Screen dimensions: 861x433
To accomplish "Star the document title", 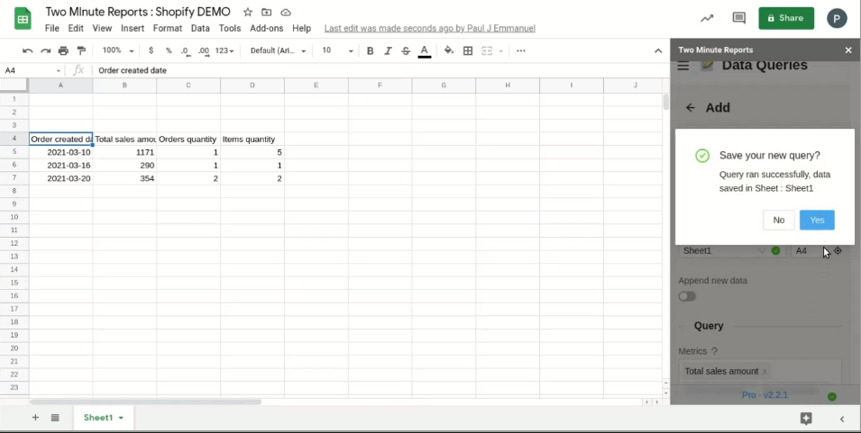I will click(x=248, y=12).
